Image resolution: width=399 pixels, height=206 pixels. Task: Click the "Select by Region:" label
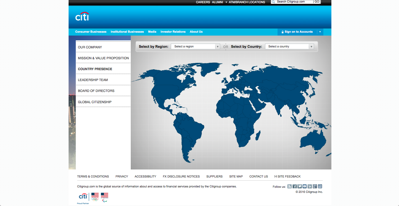154,47
